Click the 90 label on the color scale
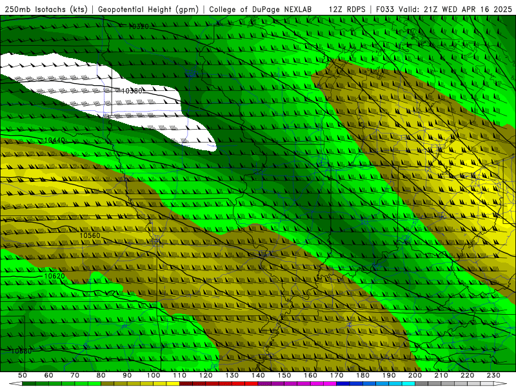Screen dimensions: 516x387 [x=127, y=375]
